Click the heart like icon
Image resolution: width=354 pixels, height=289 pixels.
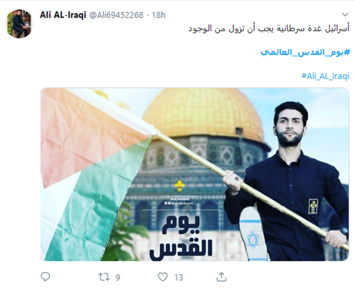tap(163, 277)
